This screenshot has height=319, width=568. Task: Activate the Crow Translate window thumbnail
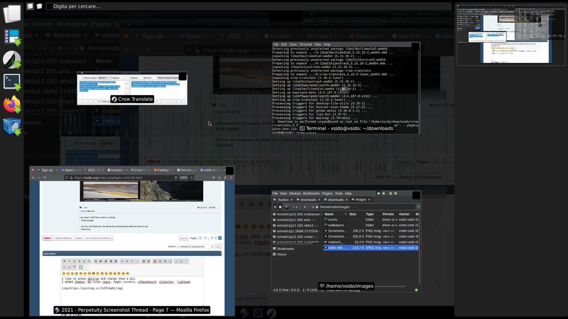pyautogui.click(x=132, y=88)
